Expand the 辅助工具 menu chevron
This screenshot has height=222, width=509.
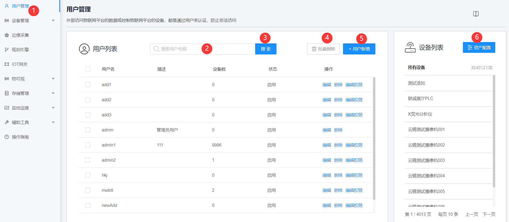tap(53, 122)
